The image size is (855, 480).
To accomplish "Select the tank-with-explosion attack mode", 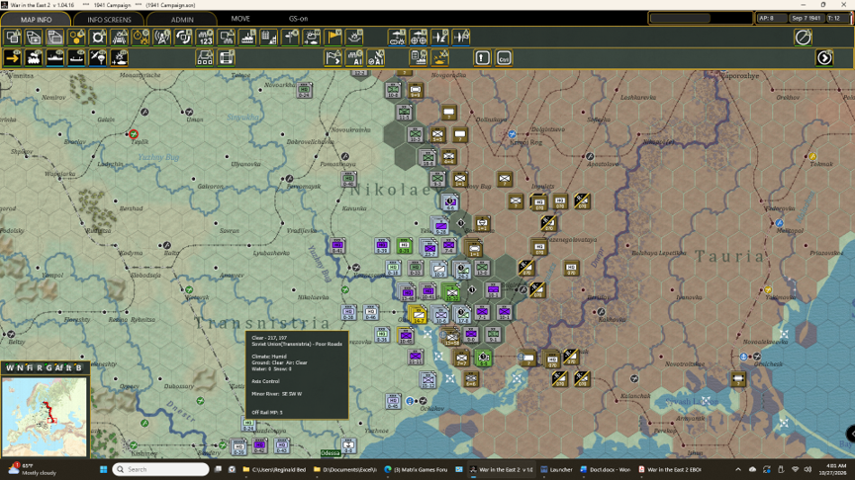I will pos(120,57).
